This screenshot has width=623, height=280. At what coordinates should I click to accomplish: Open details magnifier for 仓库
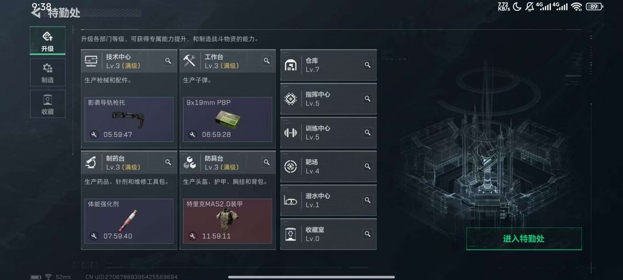click(367, 65)
